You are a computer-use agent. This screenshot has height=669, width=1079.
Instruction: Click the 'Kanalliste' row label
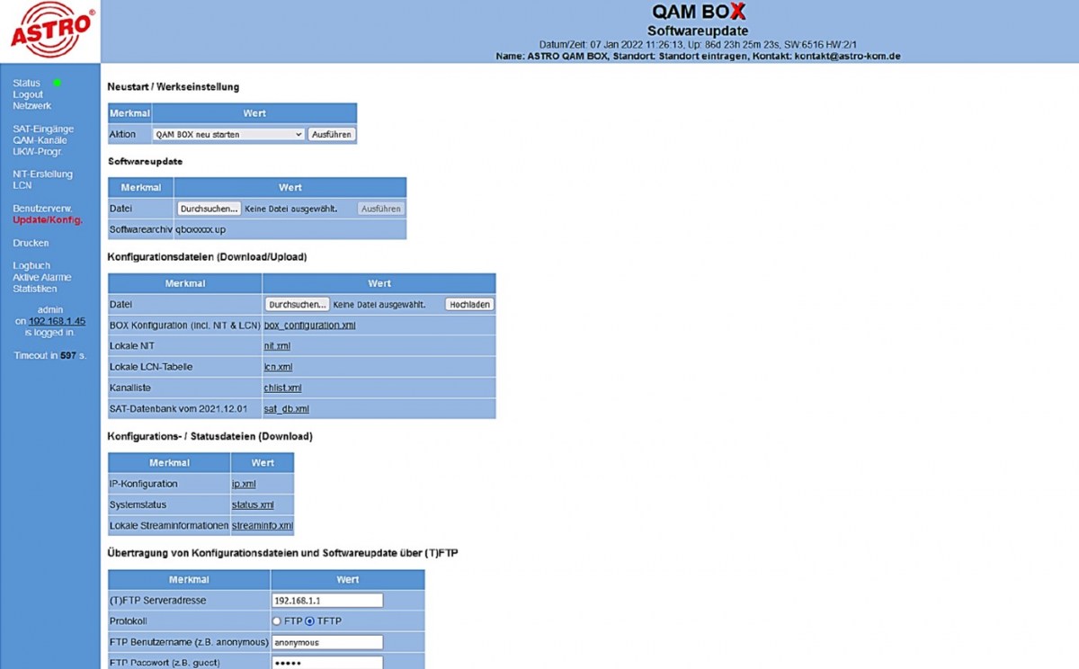coord(130,388)
